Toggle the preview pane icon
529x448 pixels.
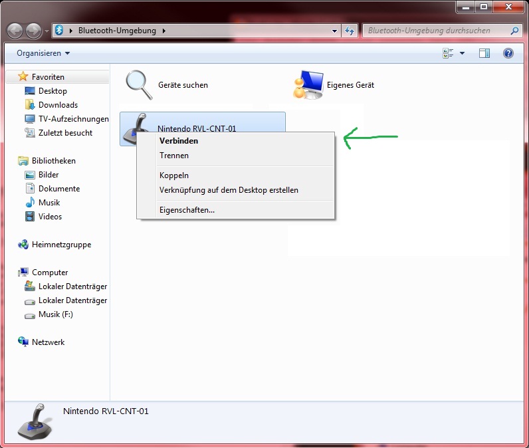pyautogui.click(x=484, y=53)
